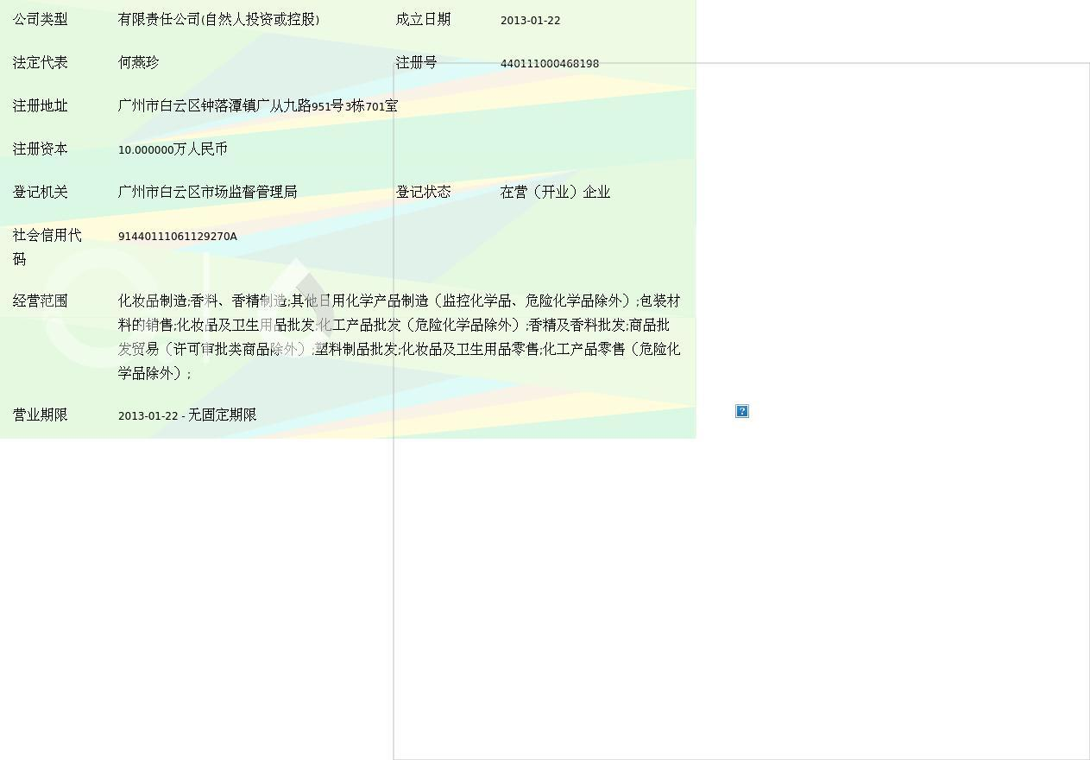Select the 登记状态 label
Image resolution: width=1090 pixels, height=760 pixels.
(x=423, y=192)
